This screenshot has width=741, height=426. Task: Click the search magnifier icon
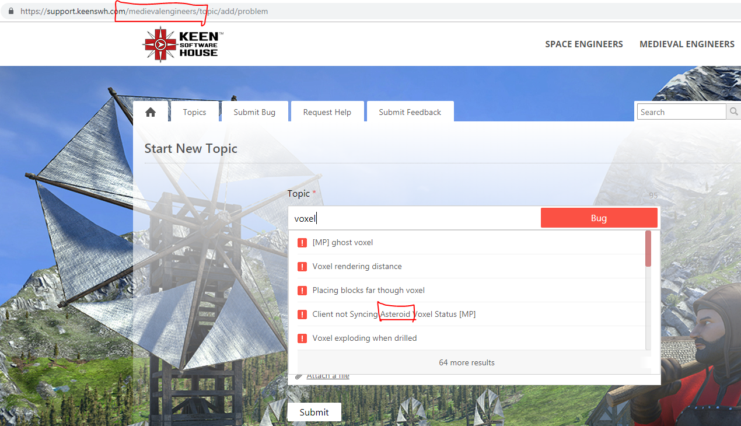coord(733,112)
